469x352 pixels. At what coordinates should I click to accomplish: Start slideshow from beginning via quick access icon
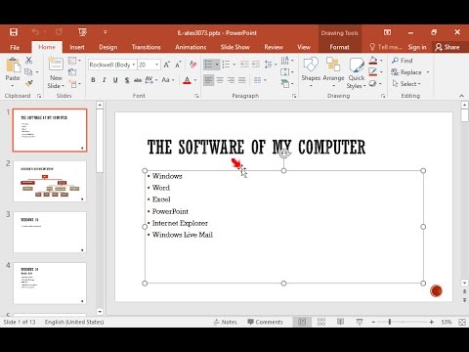click(82, 32)
